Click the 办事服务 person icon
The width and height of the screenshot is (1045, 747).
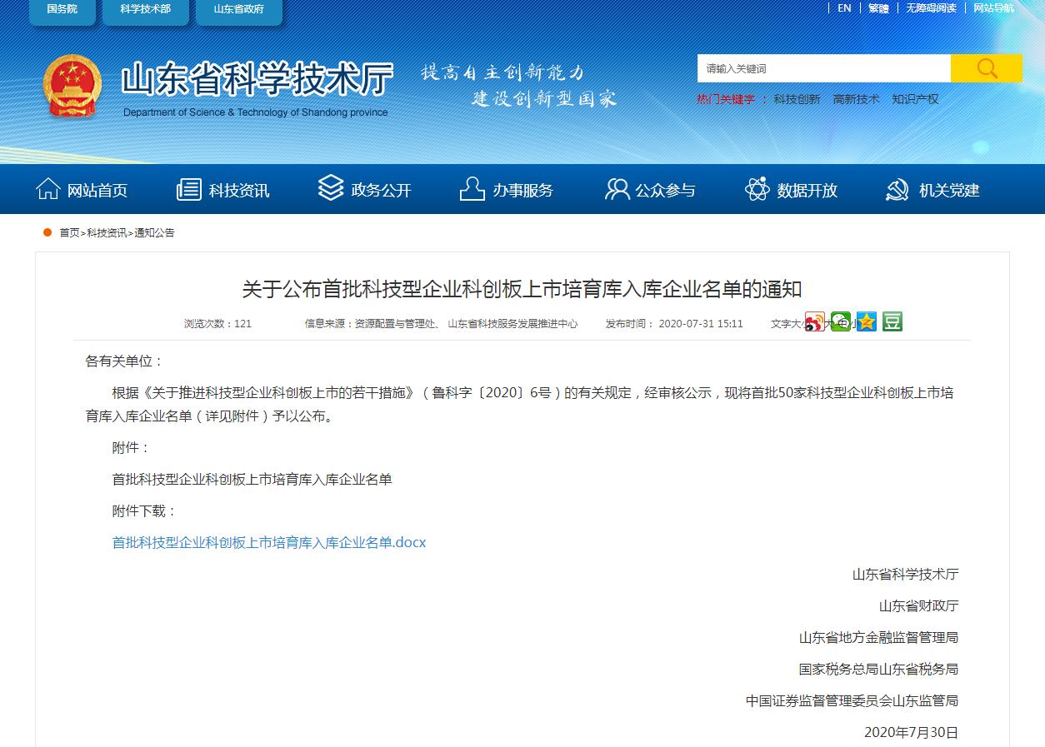coord(472,189)
